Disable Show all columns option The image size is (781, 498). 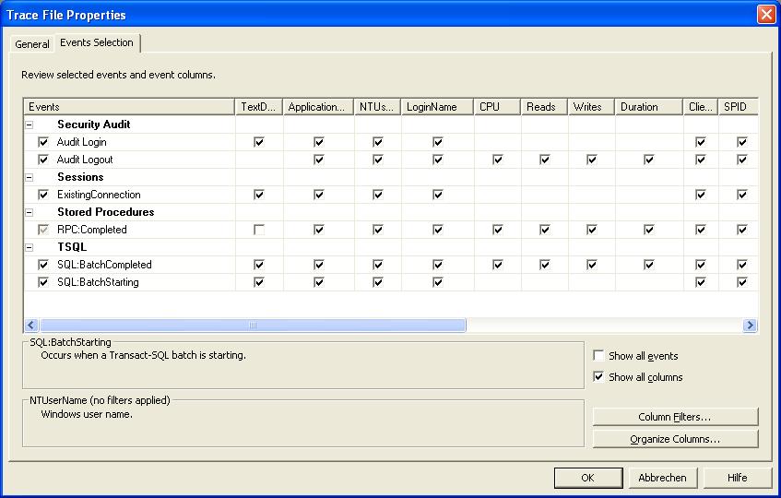(598, 376)
